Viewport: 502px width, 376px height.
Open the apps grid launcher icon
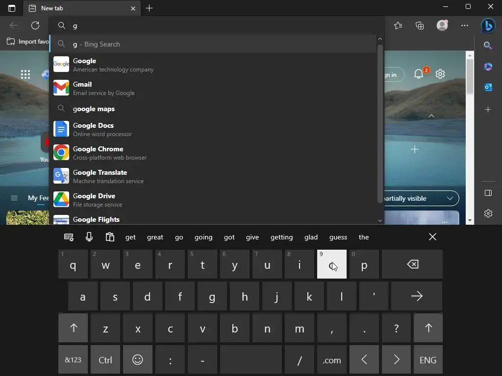[x=25, y=74]
